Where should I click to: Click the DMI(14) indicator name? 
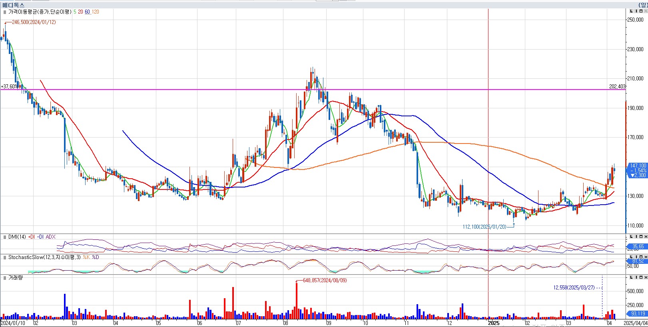click(x=17, y=237)
